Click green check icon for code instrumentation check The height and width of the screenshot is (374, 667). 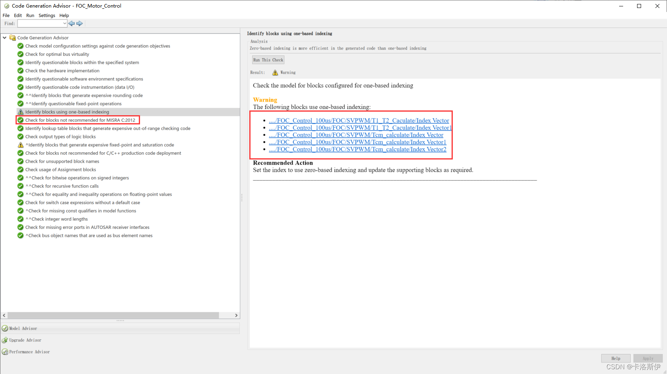pos(21,87)
